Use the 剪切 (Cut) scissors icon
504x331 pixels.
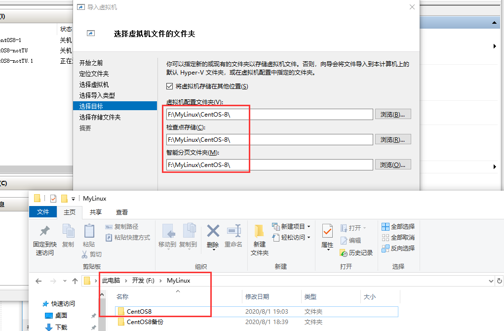click(85, 253)
